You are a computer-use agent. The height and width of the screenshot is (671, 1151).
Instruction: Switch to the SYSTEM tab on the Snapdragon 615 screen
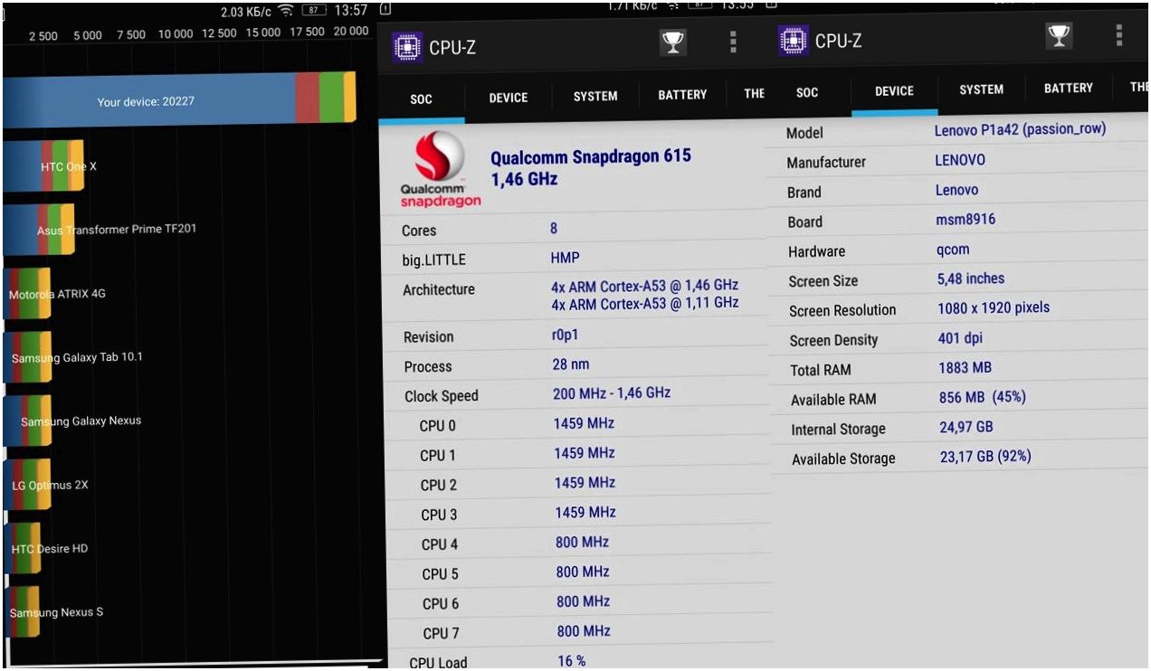[595, 97]
